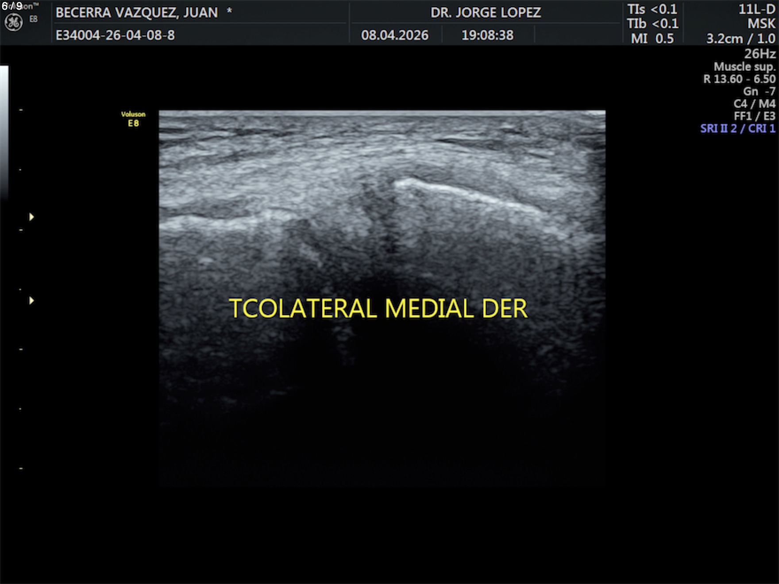Click the patient name BECERRA VAZQUEZ, JUAN
The width and height of the screenshot is (779, 584).
pos(137,13)
